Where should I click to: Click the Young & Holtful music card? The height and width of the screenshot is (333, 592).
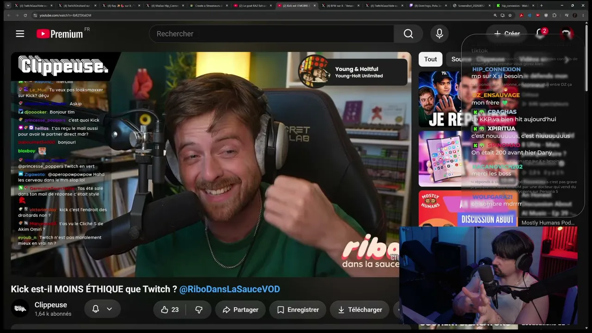(x=353, y=72)
